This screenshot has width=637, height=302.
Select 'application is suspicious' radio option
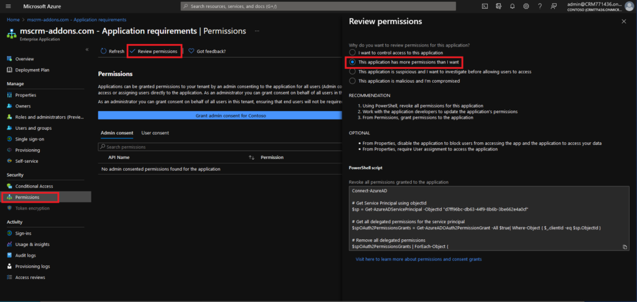tap(352, 71)
